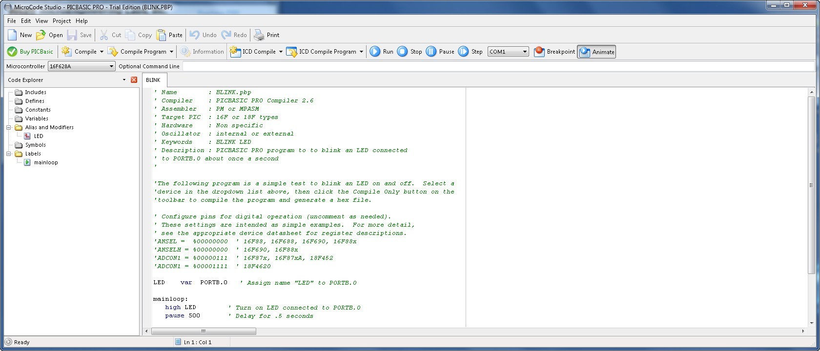Pause program execution
Image resolution: width=820 pixels, height=351 pixels.
pos(440,52)
